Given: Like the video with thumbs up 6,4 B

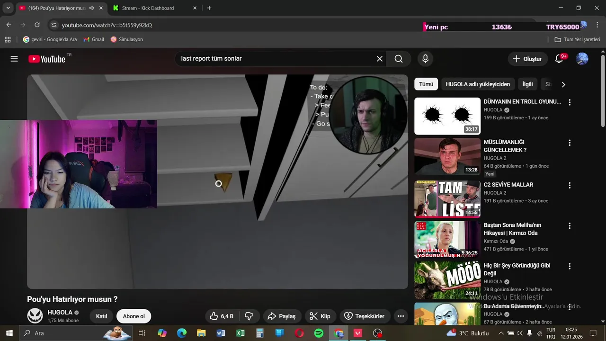Looking at the screenshot, I should tap(222, 316).
